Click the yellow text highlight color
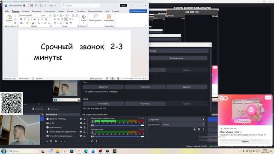The width and height of the screenshot is (274, 154). 27,23
